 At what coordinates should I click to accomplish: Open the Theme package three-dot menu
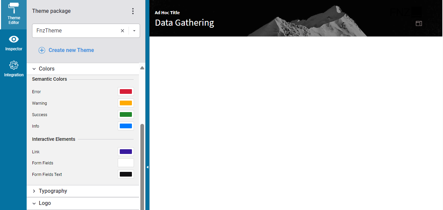click(133, 11)
